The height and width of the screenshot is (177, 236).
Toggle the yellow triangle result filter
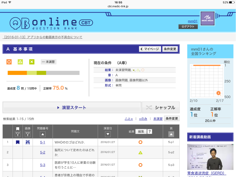20,62
